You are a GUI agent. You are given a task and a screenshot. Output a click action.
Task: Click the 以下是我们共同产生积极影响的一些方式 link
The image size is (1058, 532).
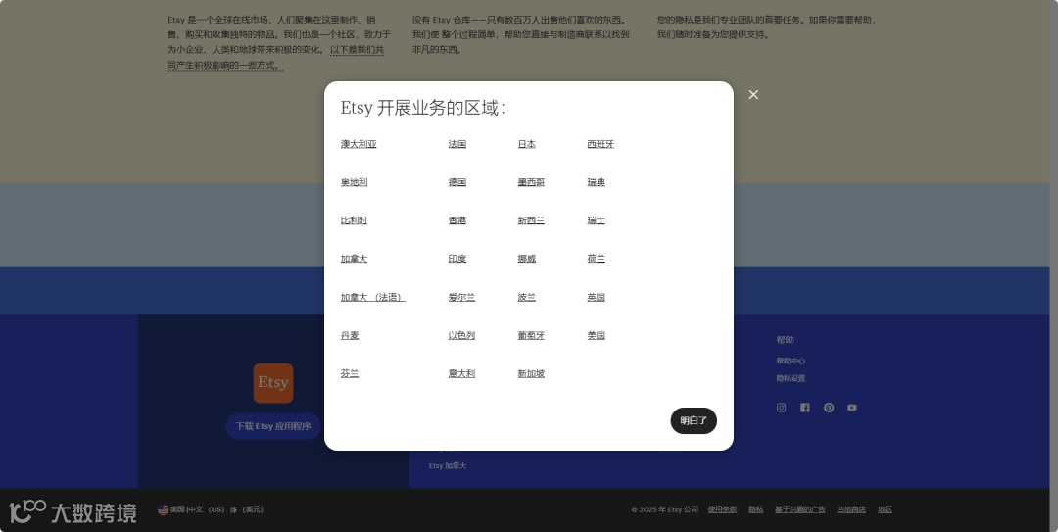click(276, 58)
